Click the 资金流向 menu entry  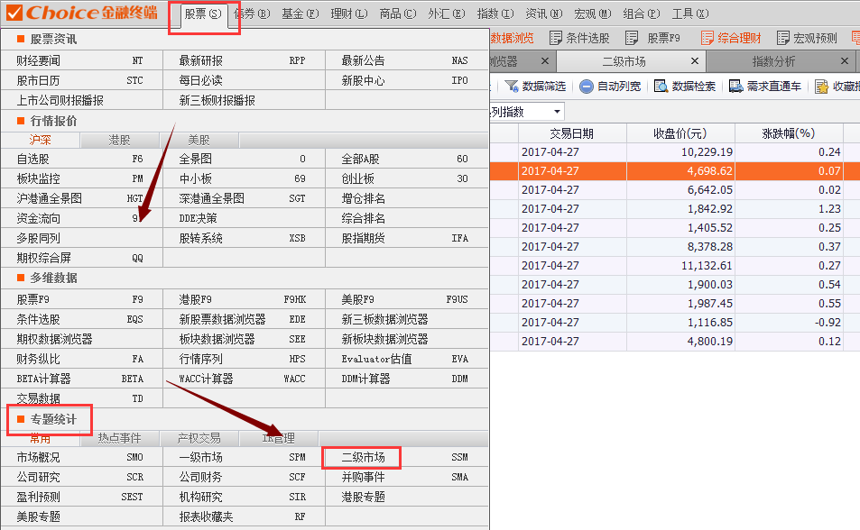pos(39,218)
